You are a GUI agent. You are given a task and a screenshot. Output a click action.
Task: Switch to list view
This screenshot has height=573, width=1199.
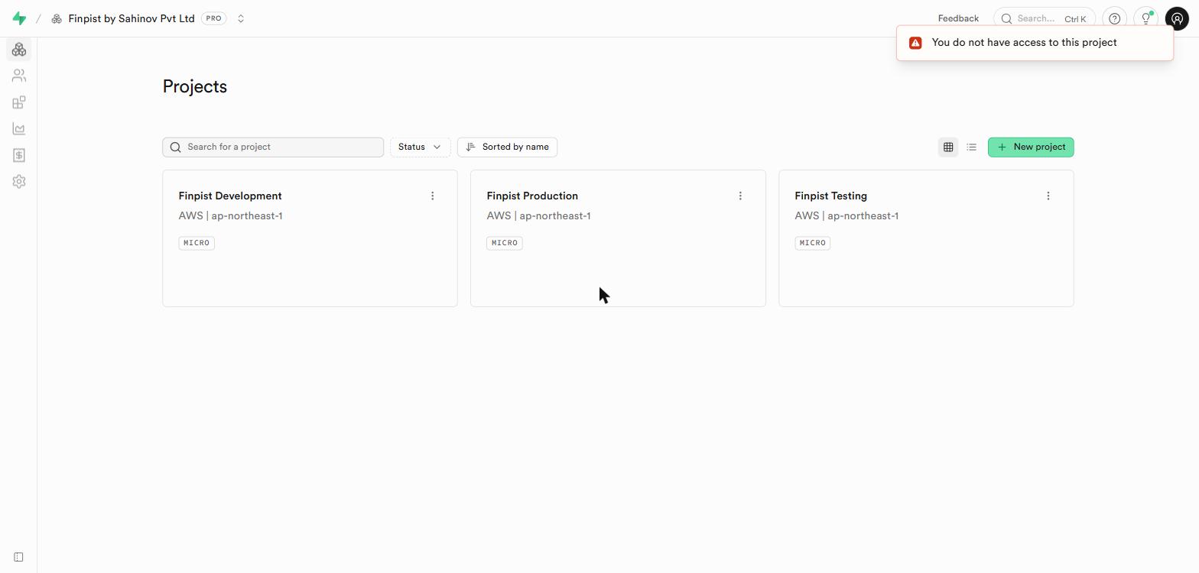[971, 147]
